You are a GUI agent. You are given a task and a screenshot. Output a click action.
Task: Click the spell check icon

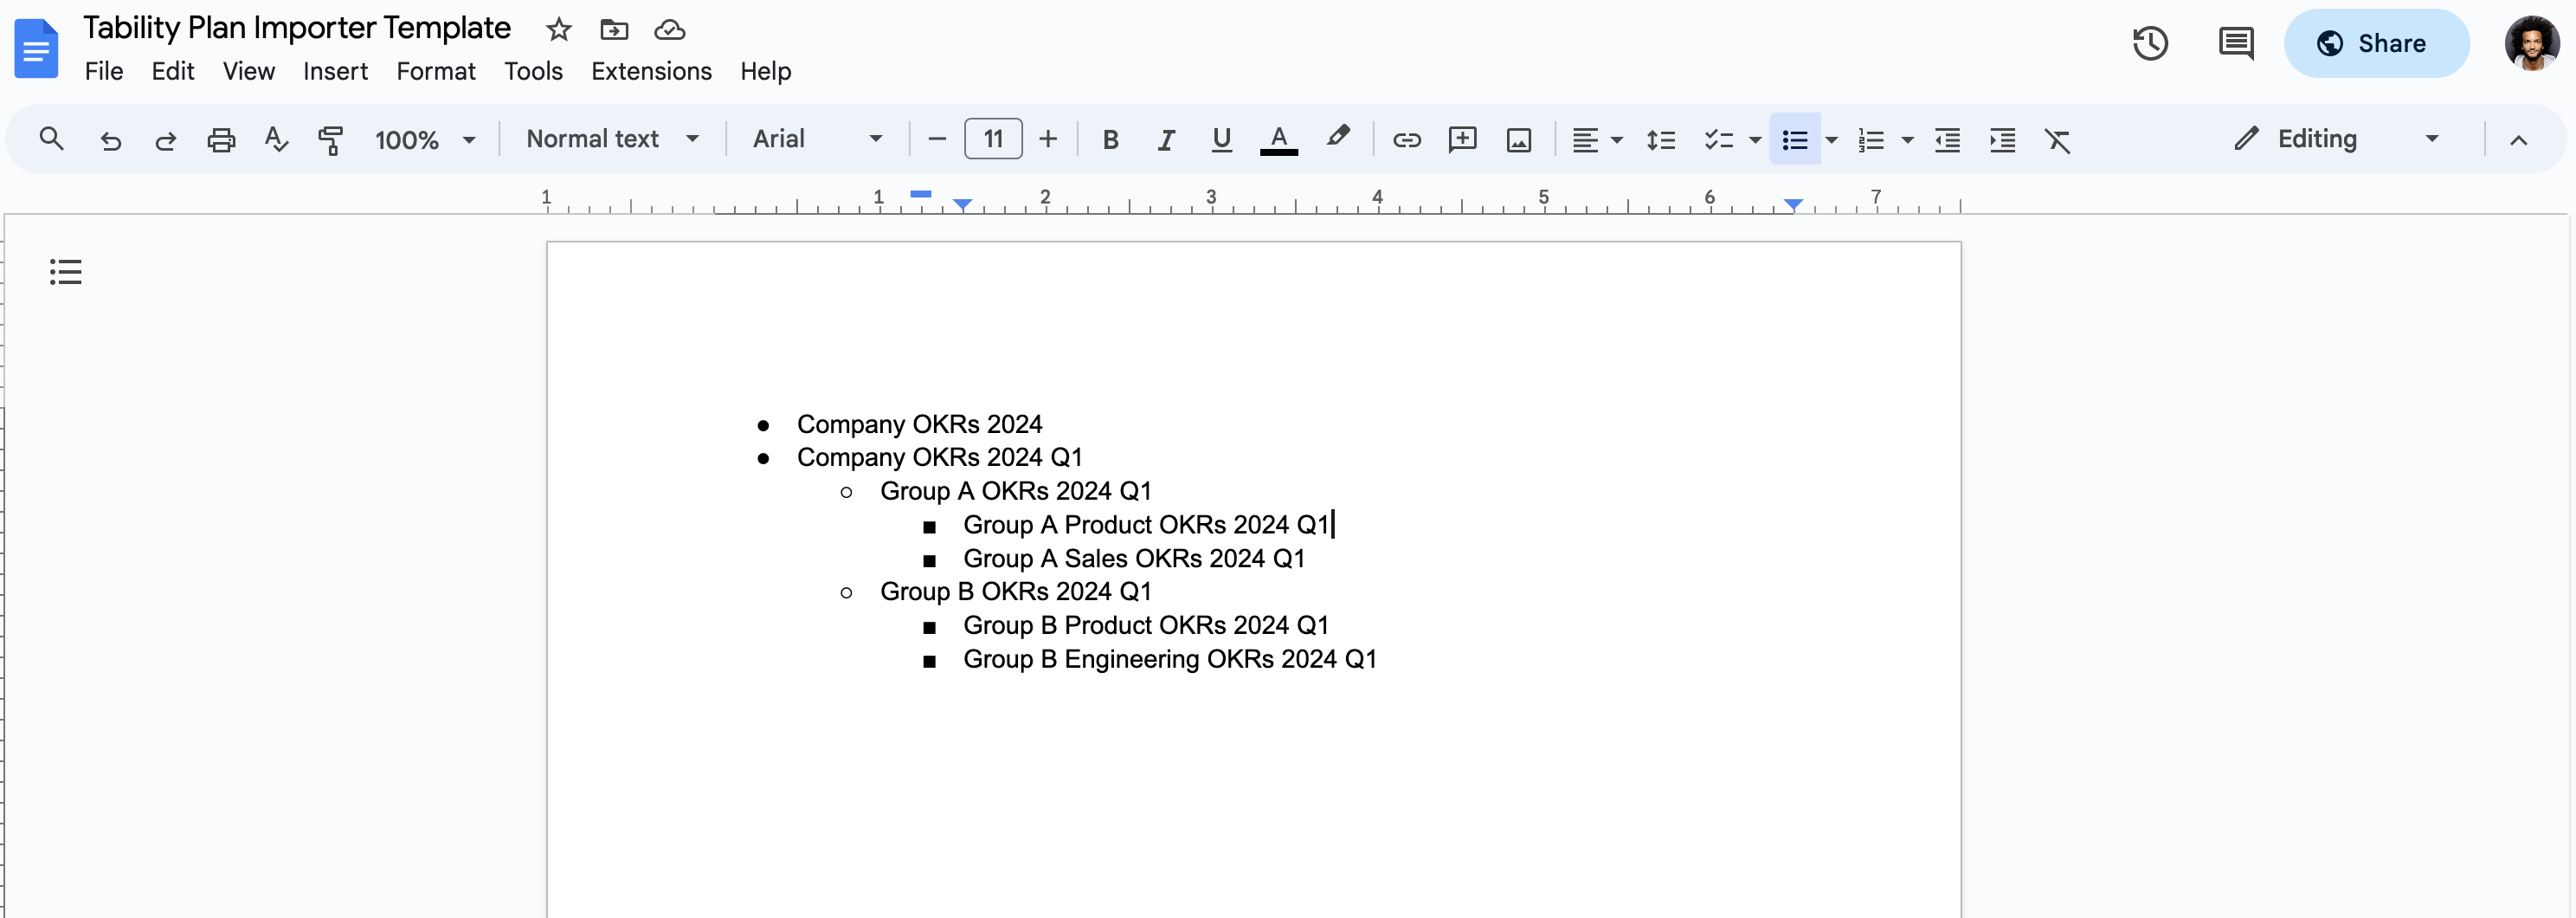(x=276, y=139)
